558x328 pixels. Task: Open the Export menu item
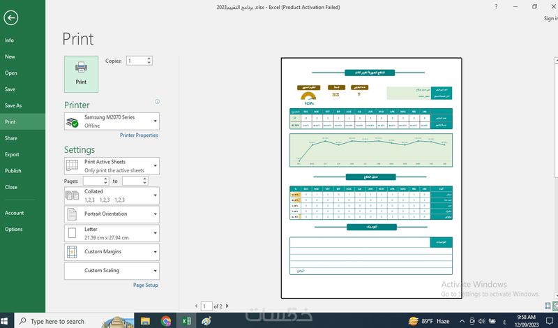coord(12,154)
